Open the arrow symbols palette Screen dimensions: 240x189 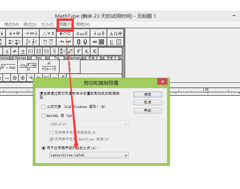point(31,33)
